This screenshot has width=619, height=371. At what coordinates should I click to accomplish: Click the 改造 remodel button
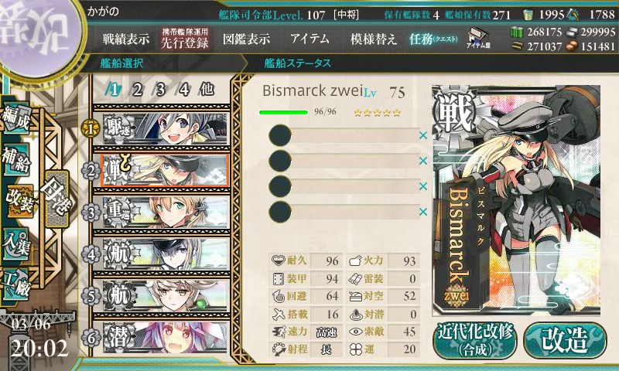click(x=565, y=340)
